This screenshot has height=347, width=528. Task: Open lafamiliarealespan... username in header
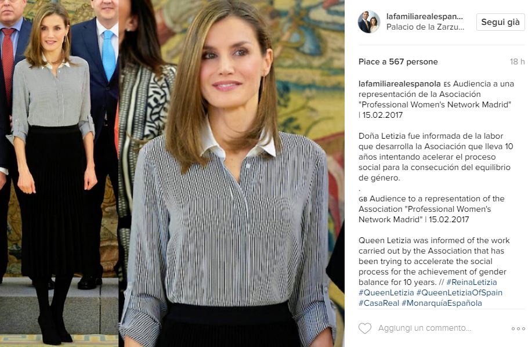tap(425, 16)
